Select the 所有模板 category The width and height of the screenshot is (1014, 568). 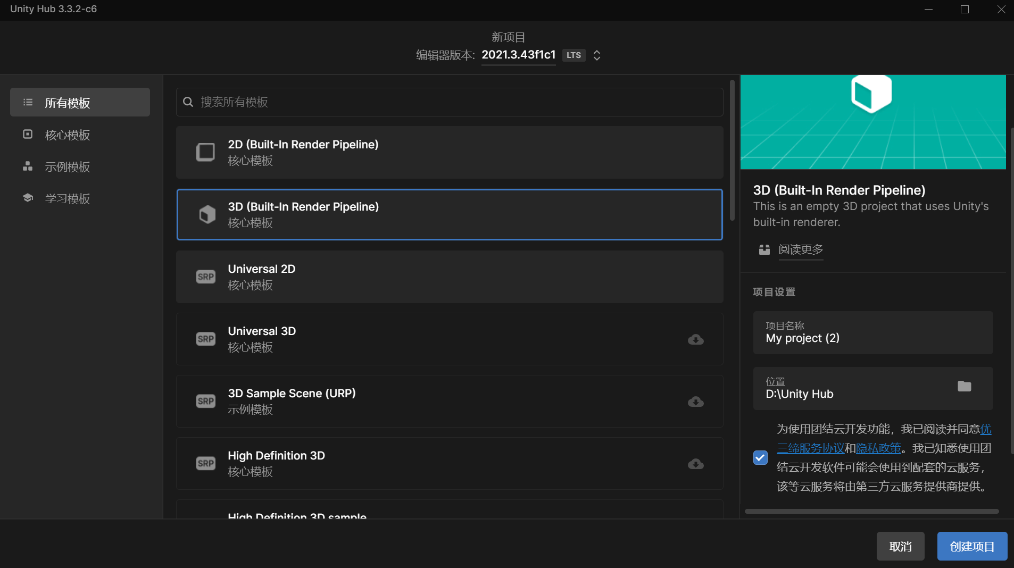80,102
